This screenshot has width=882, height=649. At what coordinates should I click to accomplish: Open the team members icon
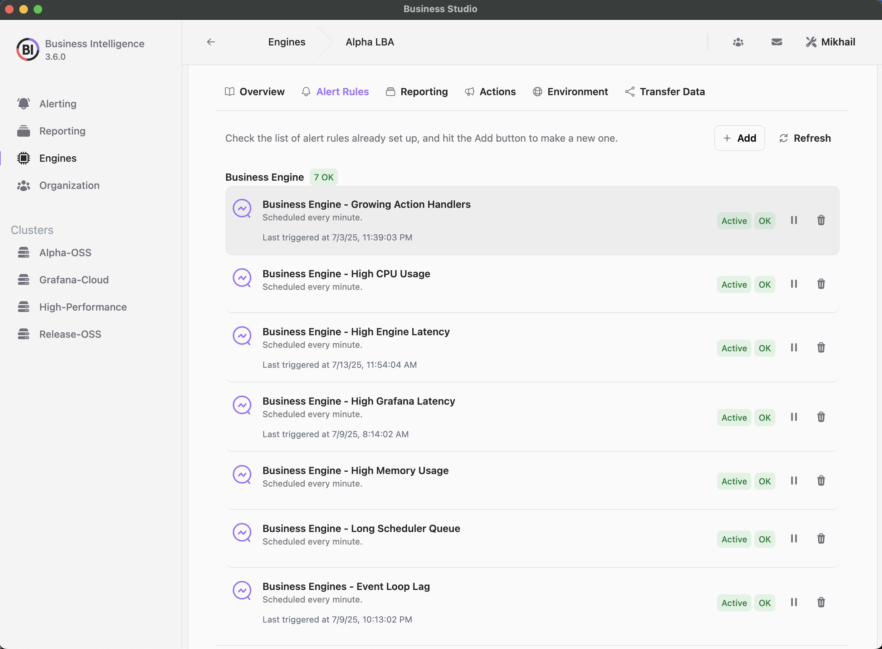[738, 42]
